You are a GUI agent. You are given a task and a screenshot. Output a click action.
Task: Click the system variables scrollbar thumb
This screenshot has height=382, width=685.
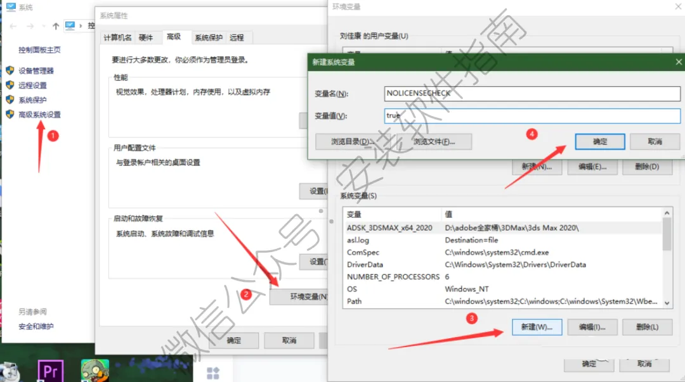click(667, 234)
